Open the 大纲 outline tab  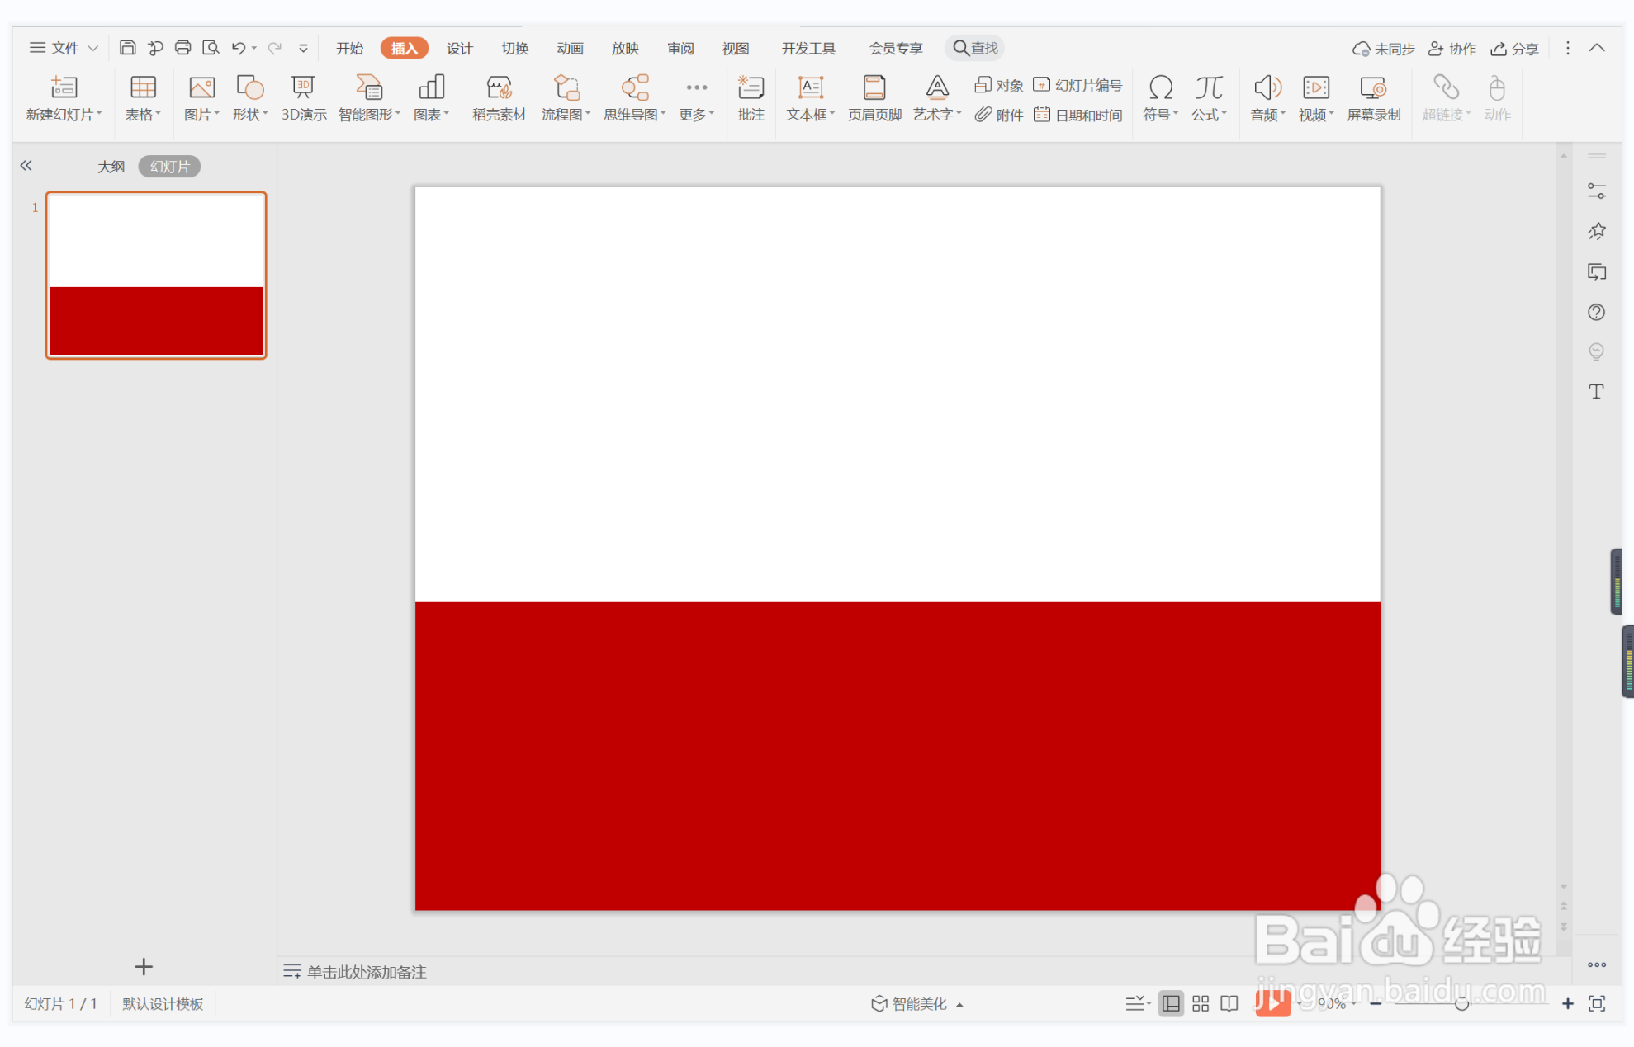(111, 167)
